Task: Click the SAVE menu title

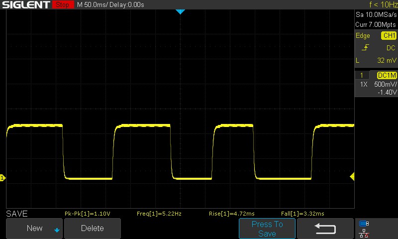Action: coord(17,214)
